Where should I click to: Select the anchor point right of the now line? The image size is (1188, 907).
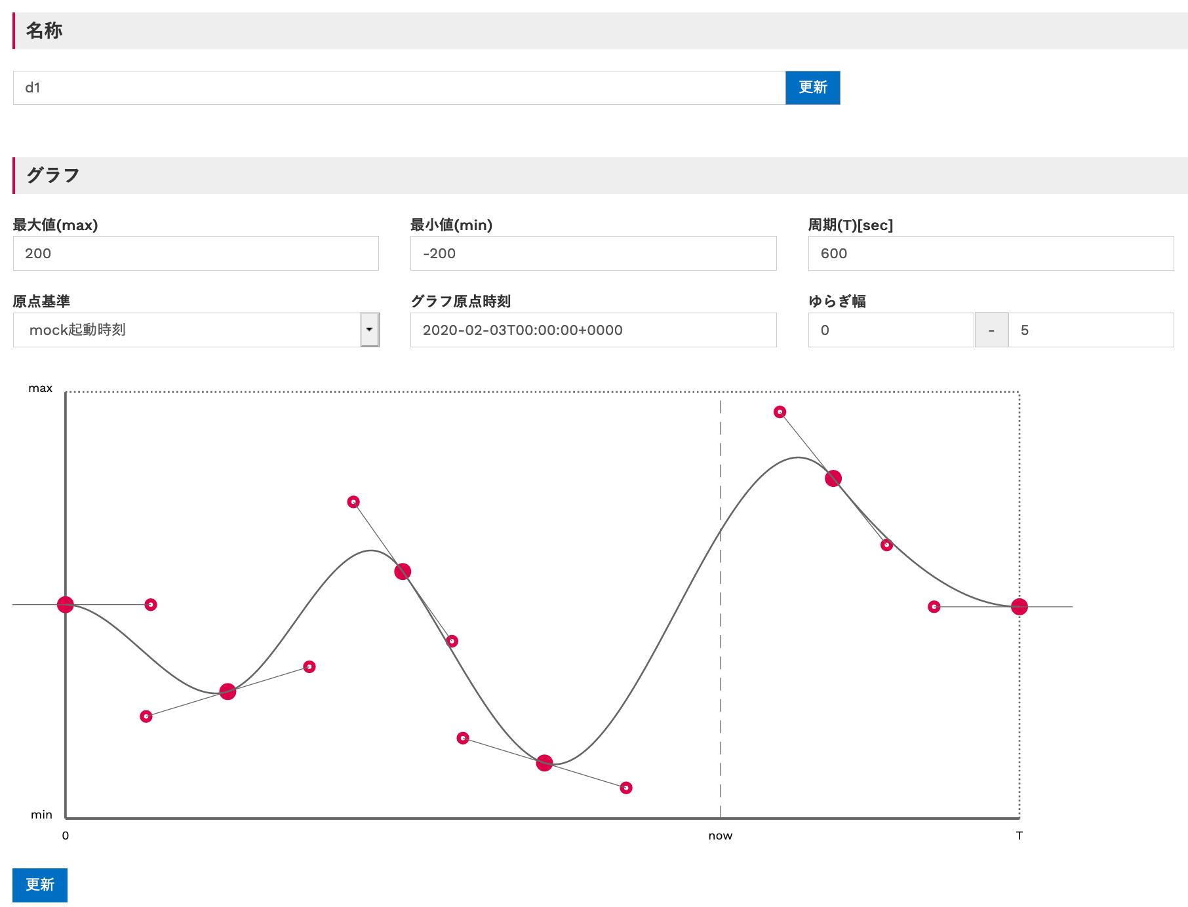click(833, 478)
